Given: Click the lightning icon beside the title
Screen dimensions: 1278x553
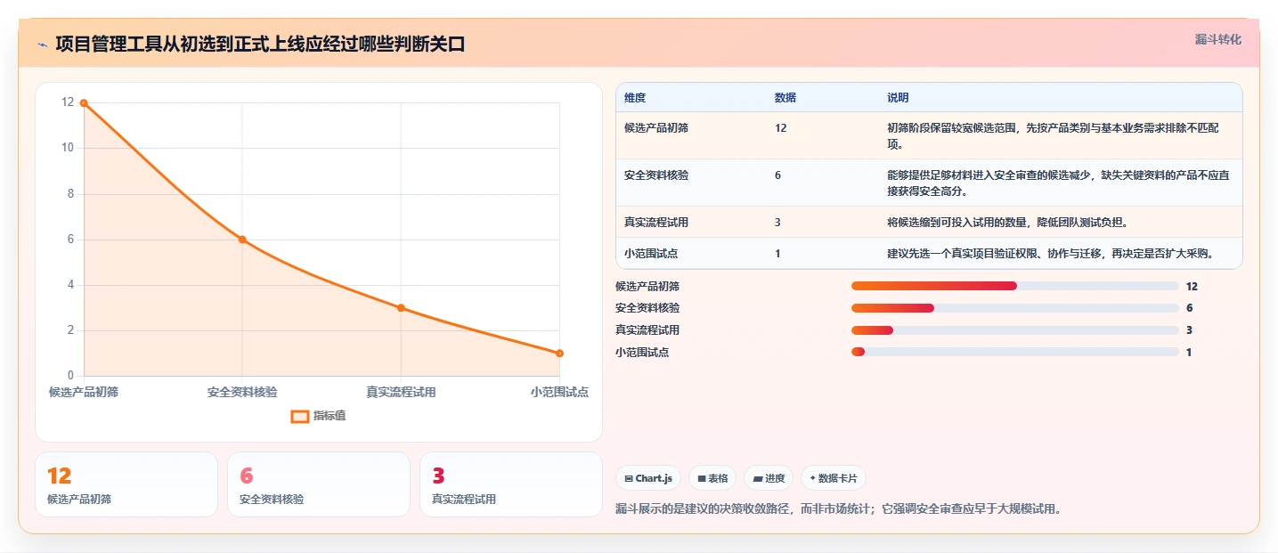Looking at the screenshot, I should [x=42, y=44].
